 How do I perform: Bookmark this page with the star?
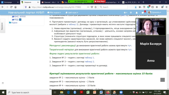96,7
